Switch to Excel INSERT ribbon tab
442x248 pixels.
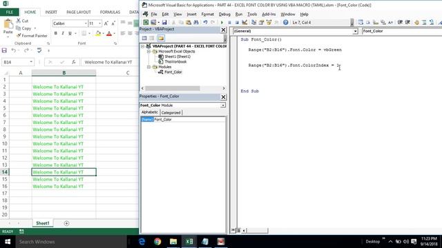(51, 12)
